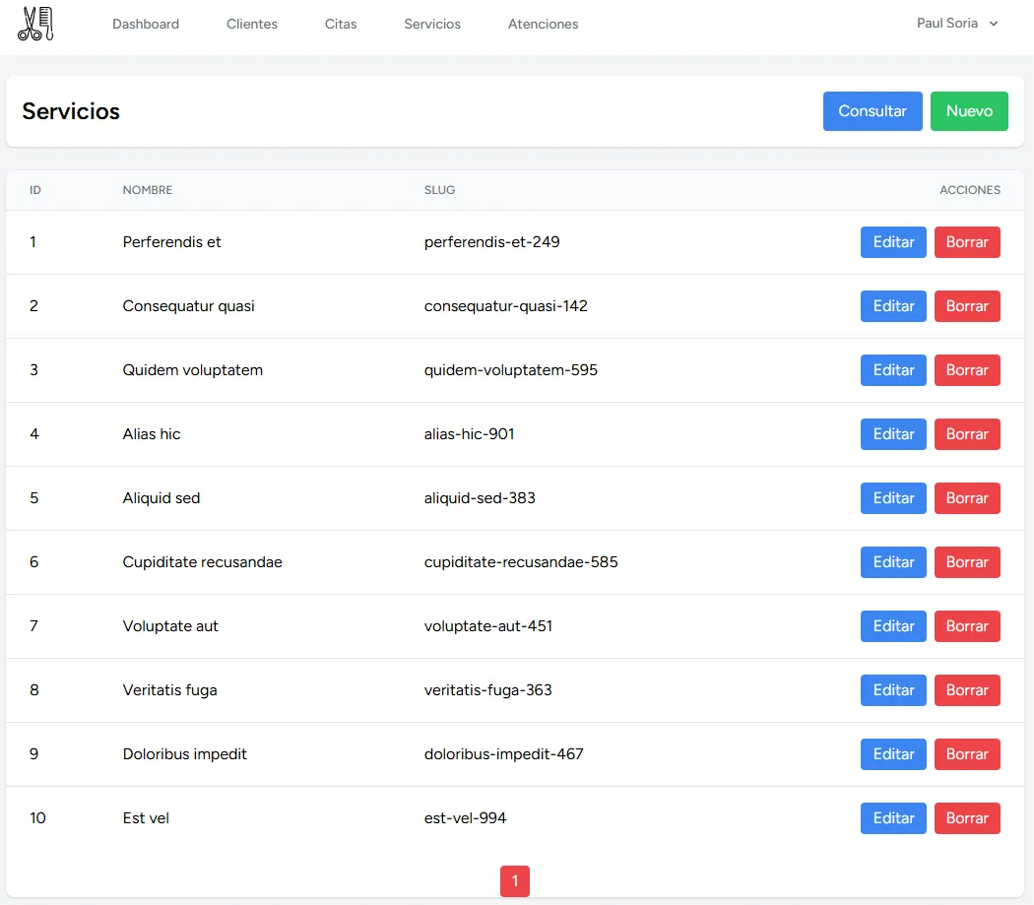Viewport: 1034px width, 905px height.
Task: Edit the Perferendis et service
Action: pos(893,242)
